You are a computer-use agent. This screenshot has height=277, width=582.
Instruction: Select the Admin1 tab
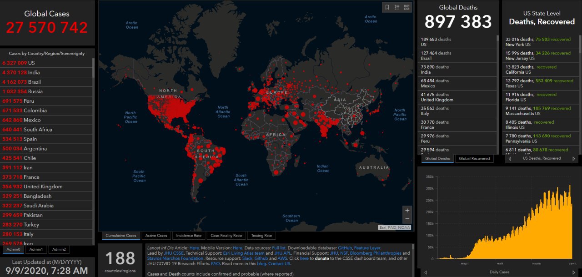point(36,249)
